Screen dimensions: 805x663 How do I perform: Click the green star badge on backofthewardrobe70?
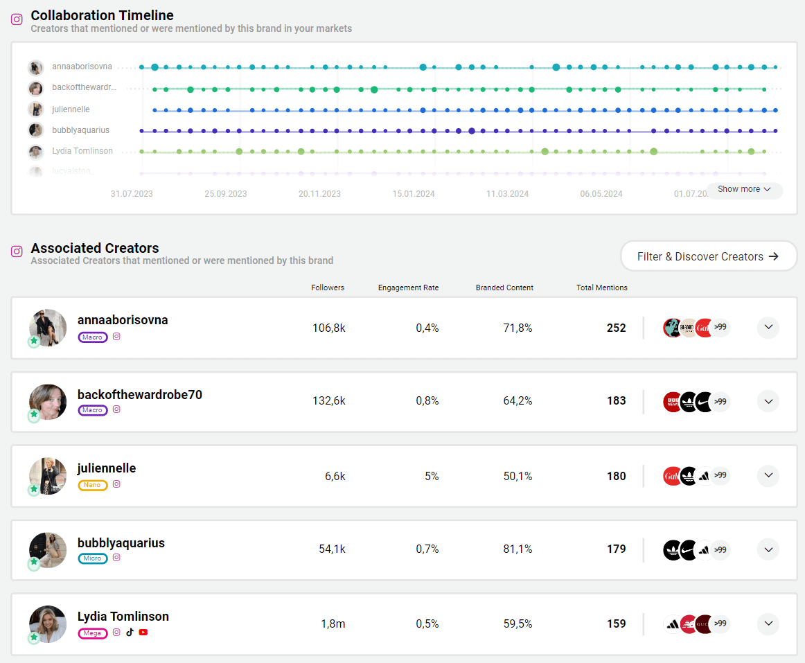pos(34,415)
